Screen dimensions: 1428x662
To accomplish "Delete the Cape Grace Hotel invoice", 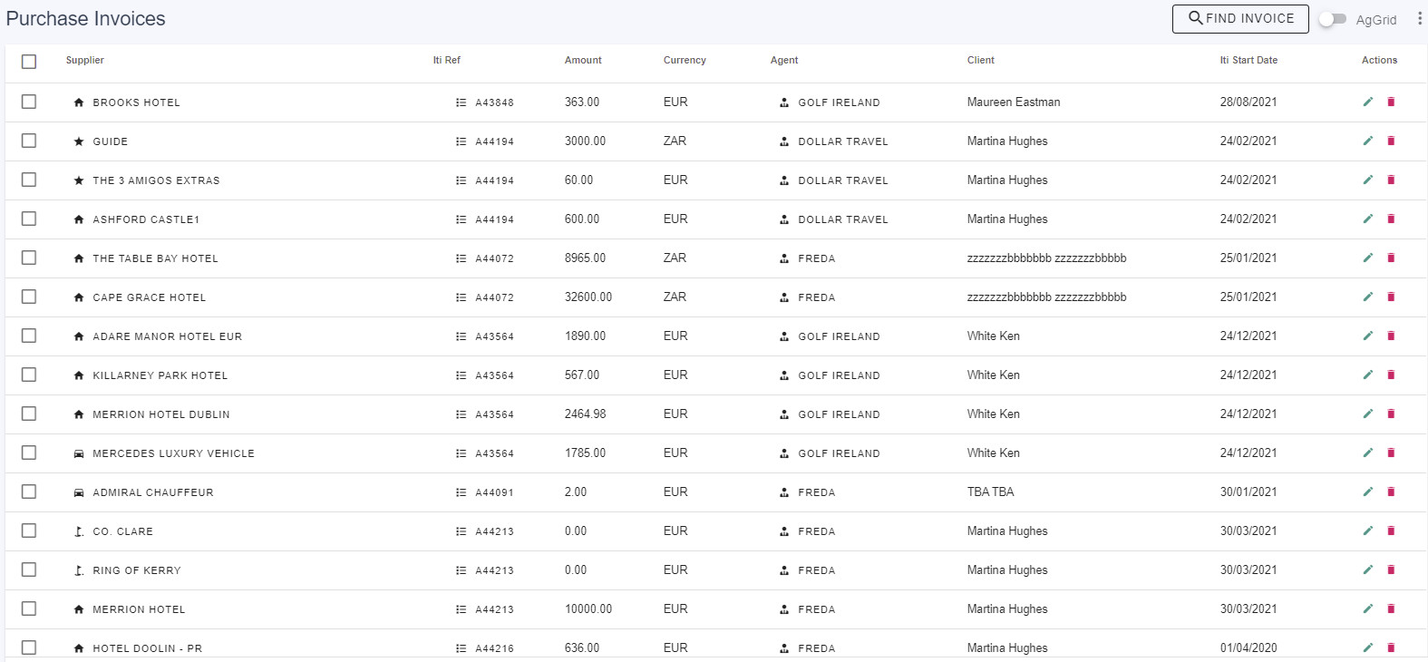I will (1391, 297).
